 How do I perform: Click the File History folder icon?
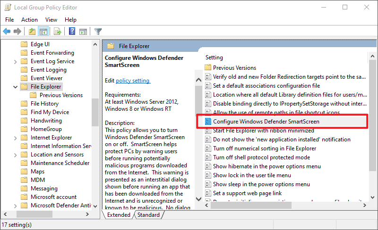(x=24, y=103)
